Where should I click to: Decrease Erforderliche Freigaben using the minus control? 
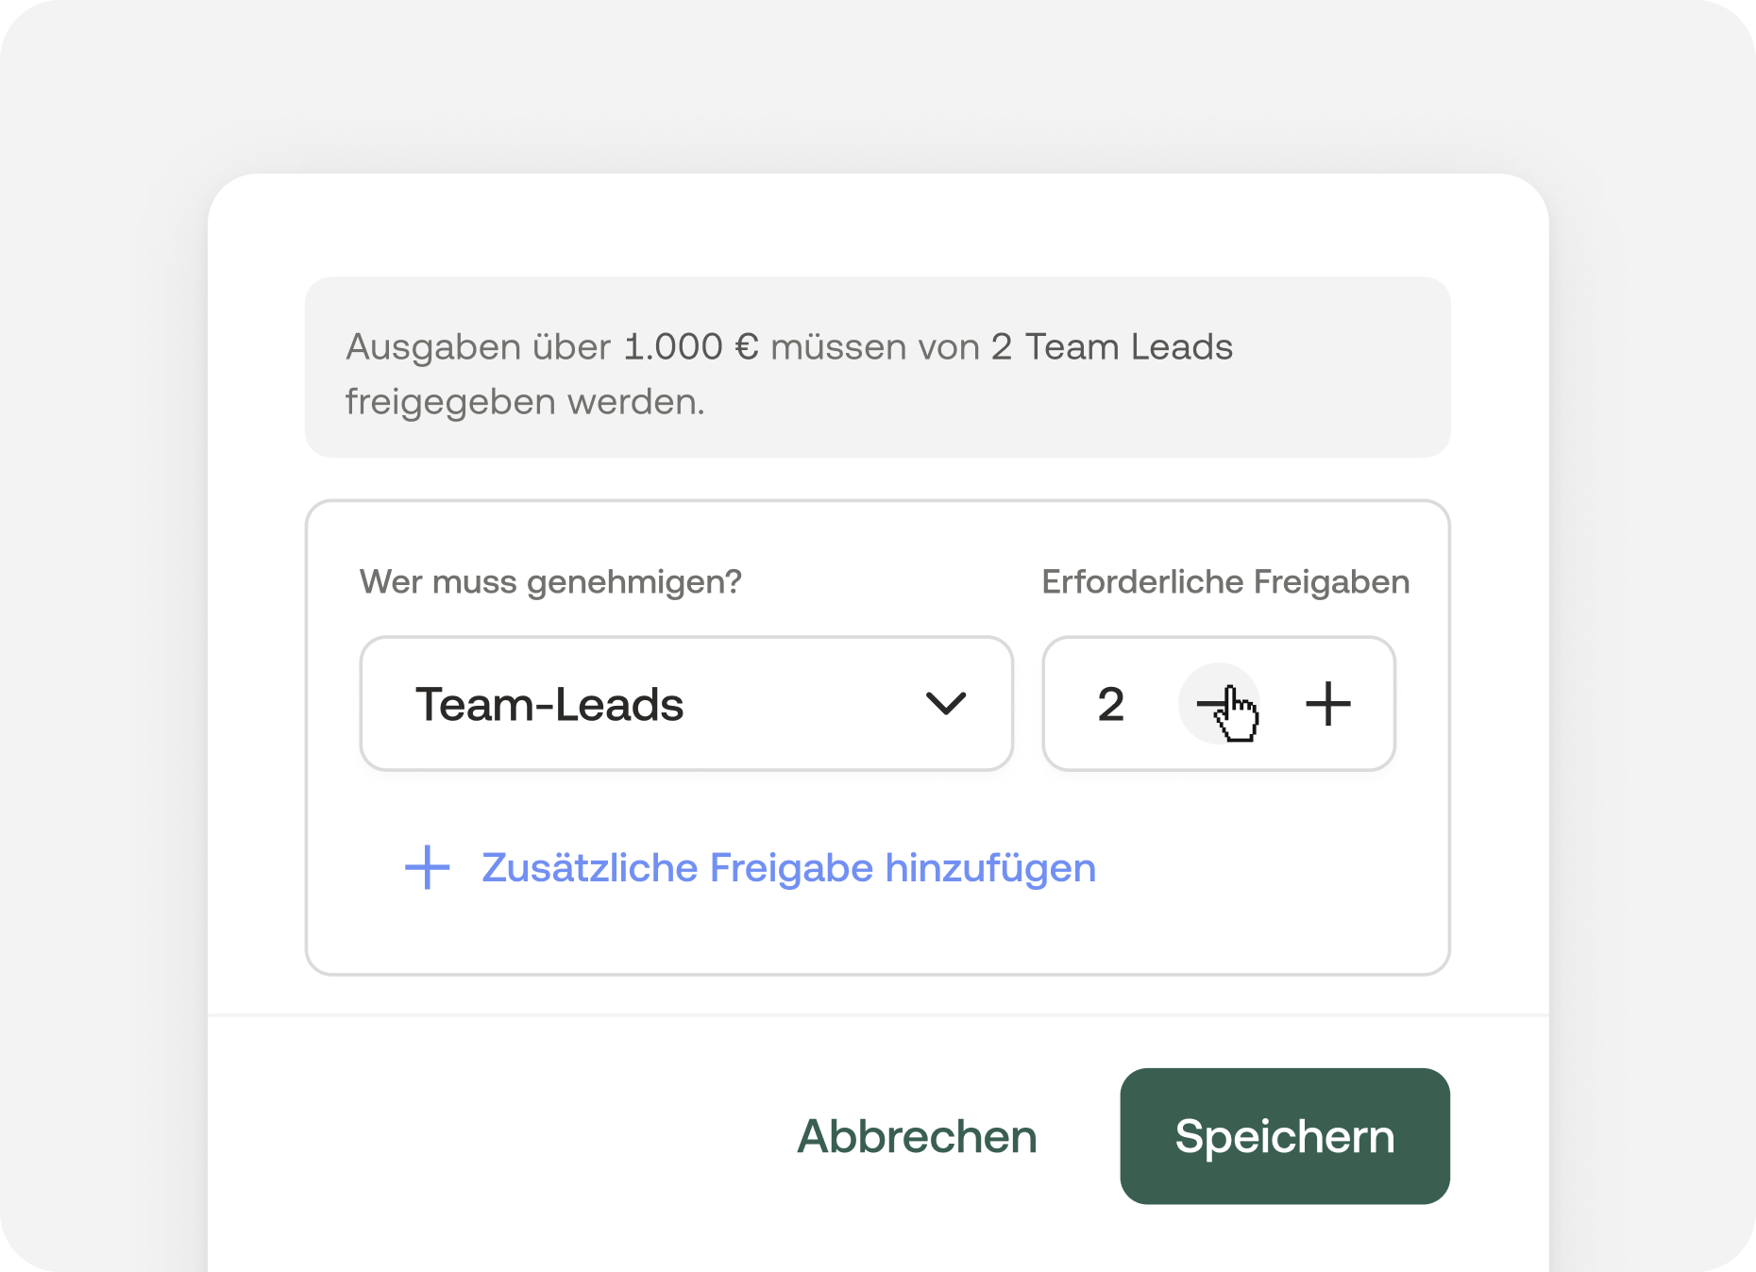click(1218, 703)
